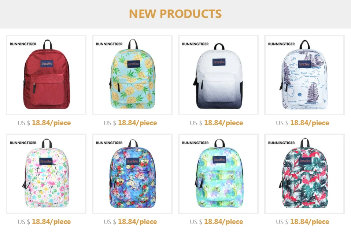Screen dimensions: 351x239
Task: Click the price under the flamingo fruit backpack
Action: pos(44,221)
